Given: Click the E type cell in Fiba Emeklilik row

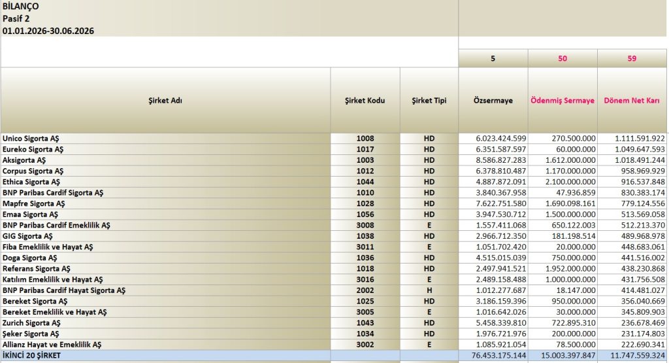Looking at the screenshot, I should pyautogui.click(x=429, y=247).
